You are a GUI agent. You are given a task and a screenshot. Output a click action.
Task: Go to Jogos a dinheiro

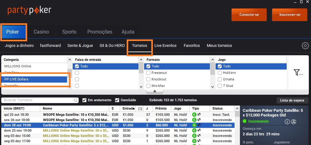pyautogui.click(x=19, y=46)
